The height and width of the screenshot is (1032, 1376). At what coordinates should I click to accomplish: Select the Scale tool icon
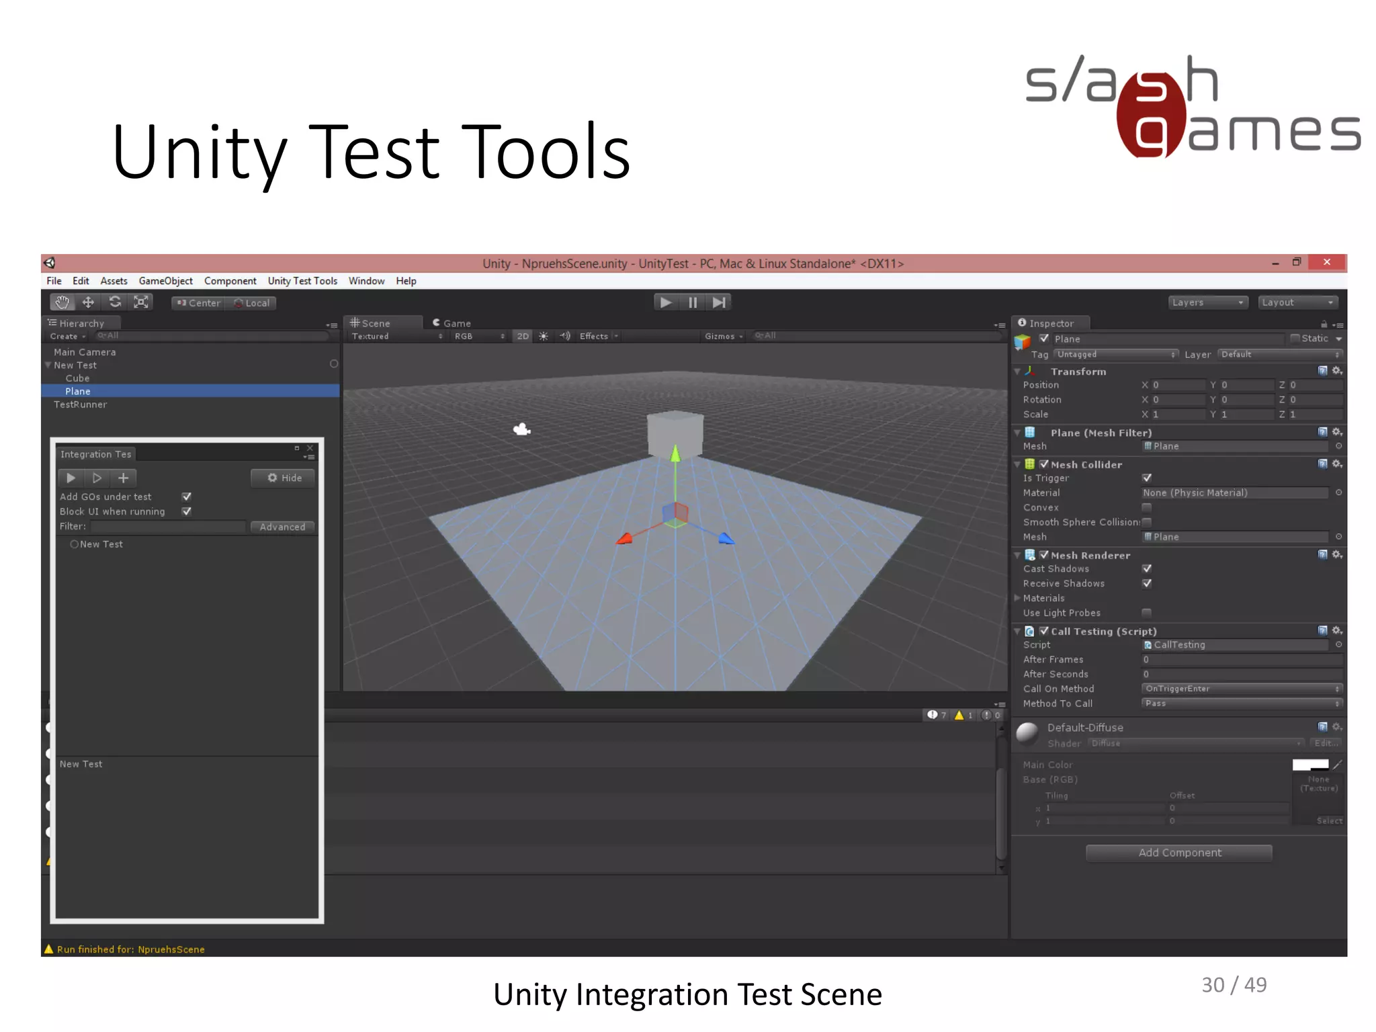point(141,302)
